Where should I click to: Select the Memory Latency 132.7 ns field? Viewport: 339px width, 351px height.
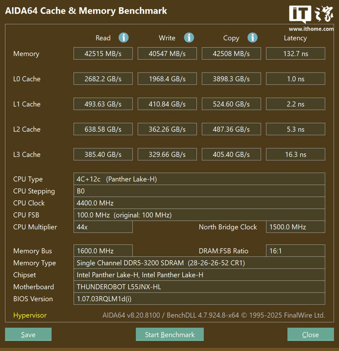pyautogui.click(x=295, y=53)
